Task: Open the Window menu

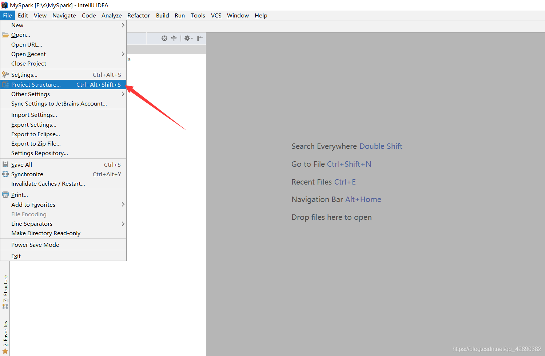Action: point(238,15)
